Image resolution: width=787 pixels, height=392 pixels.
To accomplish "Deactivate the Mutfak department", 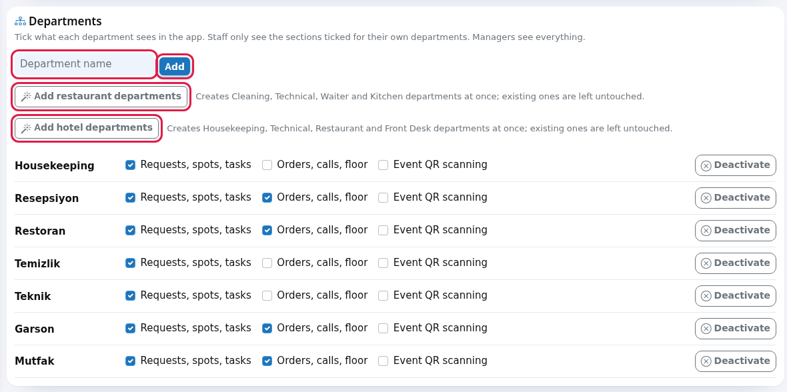I will point(735,361).
